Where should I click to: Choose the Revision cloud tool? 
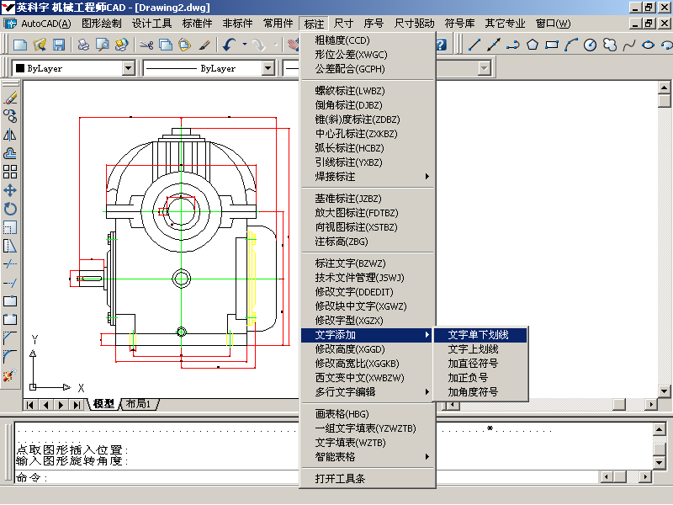point(610,45)
